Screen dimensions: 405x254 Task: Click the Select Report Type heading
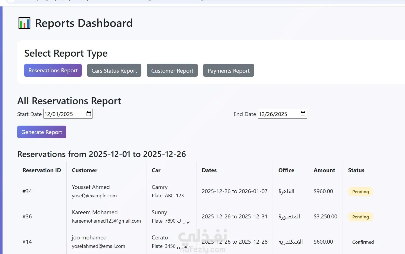pos(66,53)
